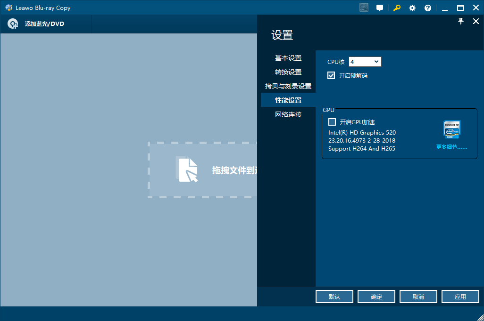This screenshot has width=484, height=321.
Task: Click the 添加蓝光/DVD button label
Action: click(x=44, y=24)
